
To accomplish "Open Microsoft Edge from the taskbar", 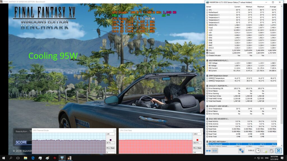I will pyautogui.click(x=33, y=158).
